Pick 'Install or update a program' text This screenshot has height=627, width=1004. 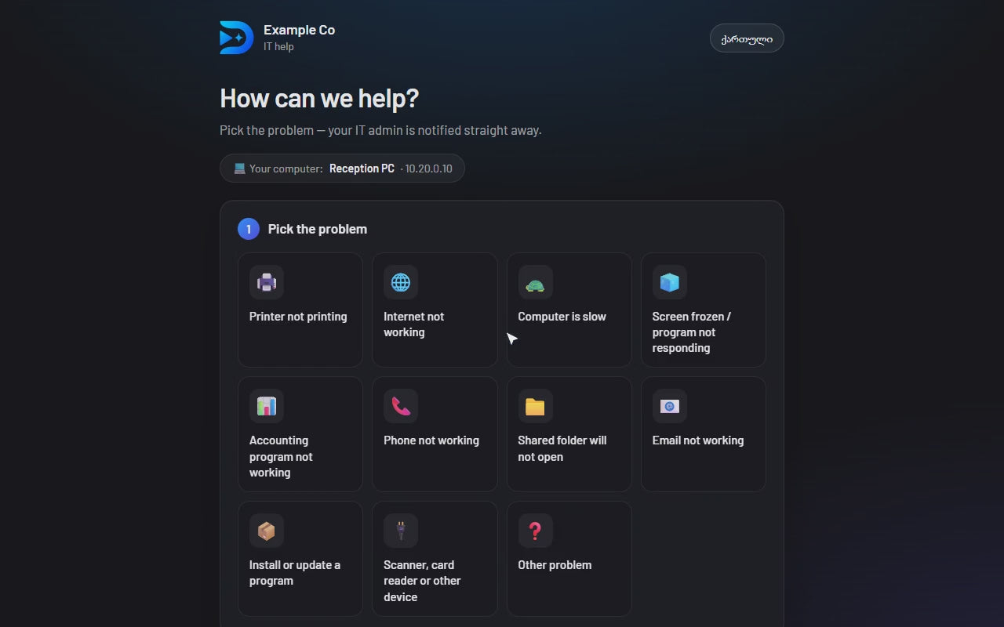point(295,573)
